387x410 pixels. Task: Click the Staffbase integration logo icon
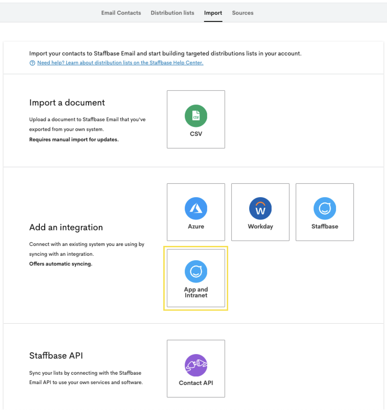tap(325, 208)
